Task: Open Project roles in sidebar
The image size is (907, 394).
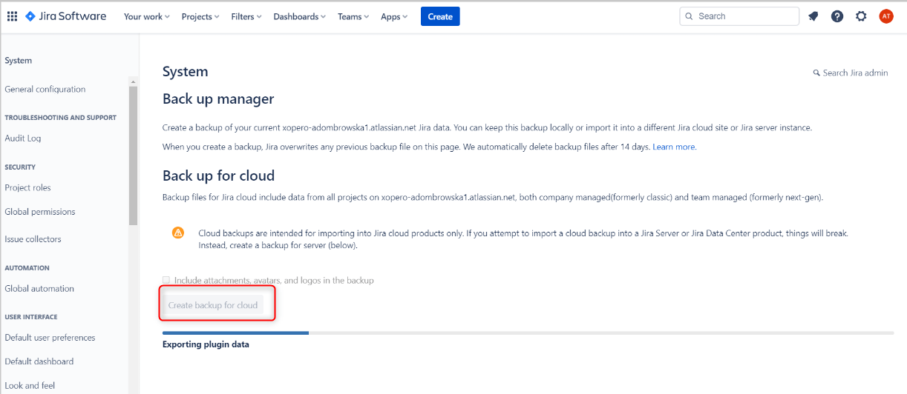Action: (x=27, y=187)
